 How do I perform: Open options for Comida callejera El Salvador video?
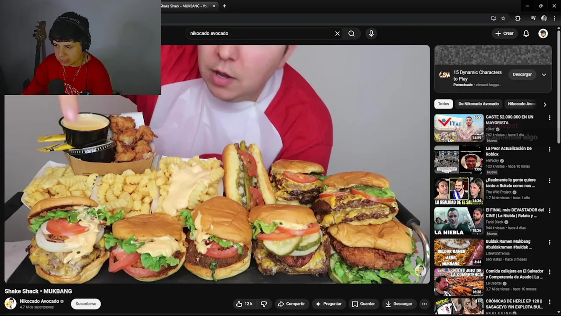point(549,272)
